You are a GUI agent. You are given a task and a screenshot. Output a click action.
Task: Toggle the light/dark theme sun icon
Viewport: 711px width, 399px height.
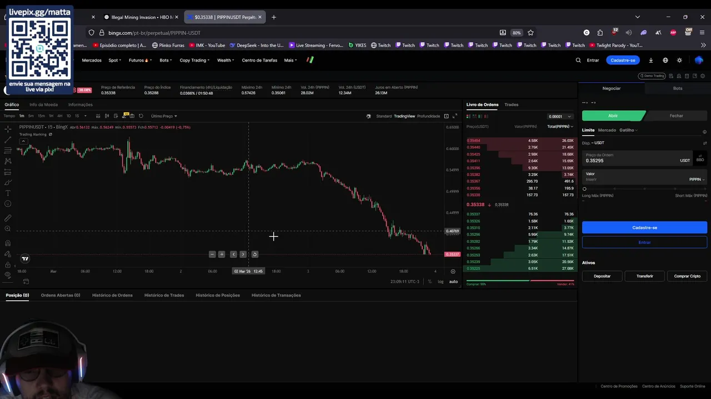pos(679,60)
